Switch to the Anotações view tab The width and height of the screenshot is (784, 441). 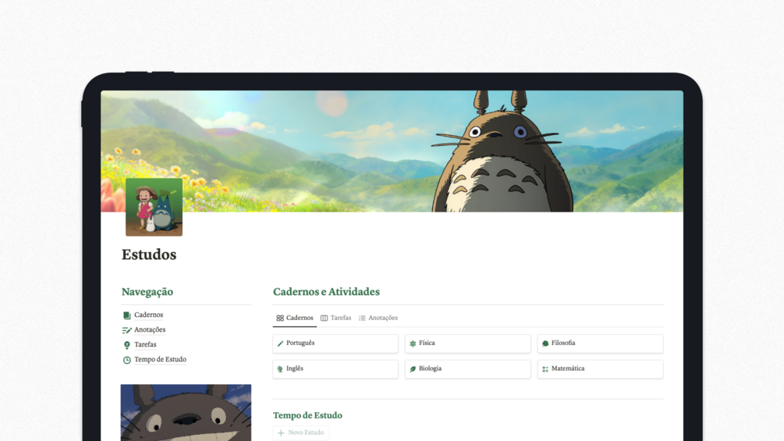[x=378, y=318]
